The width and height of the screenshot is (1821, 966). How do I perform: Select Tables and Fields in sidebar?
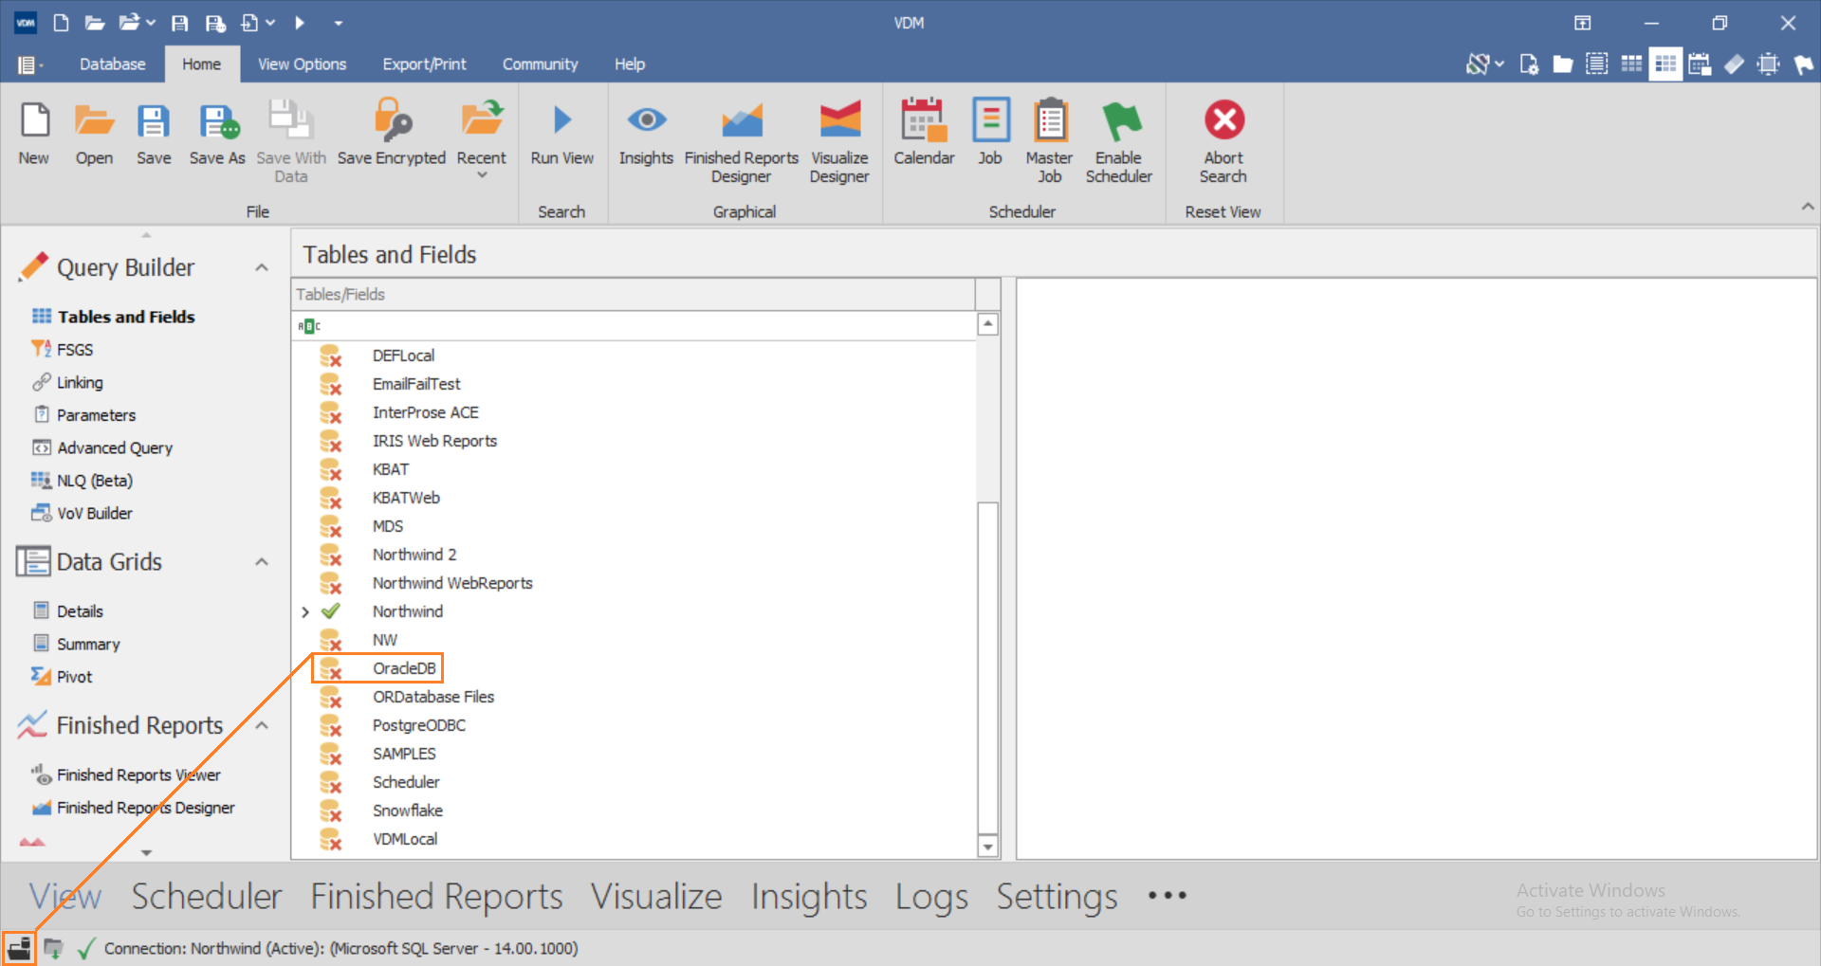click(126, 317)
